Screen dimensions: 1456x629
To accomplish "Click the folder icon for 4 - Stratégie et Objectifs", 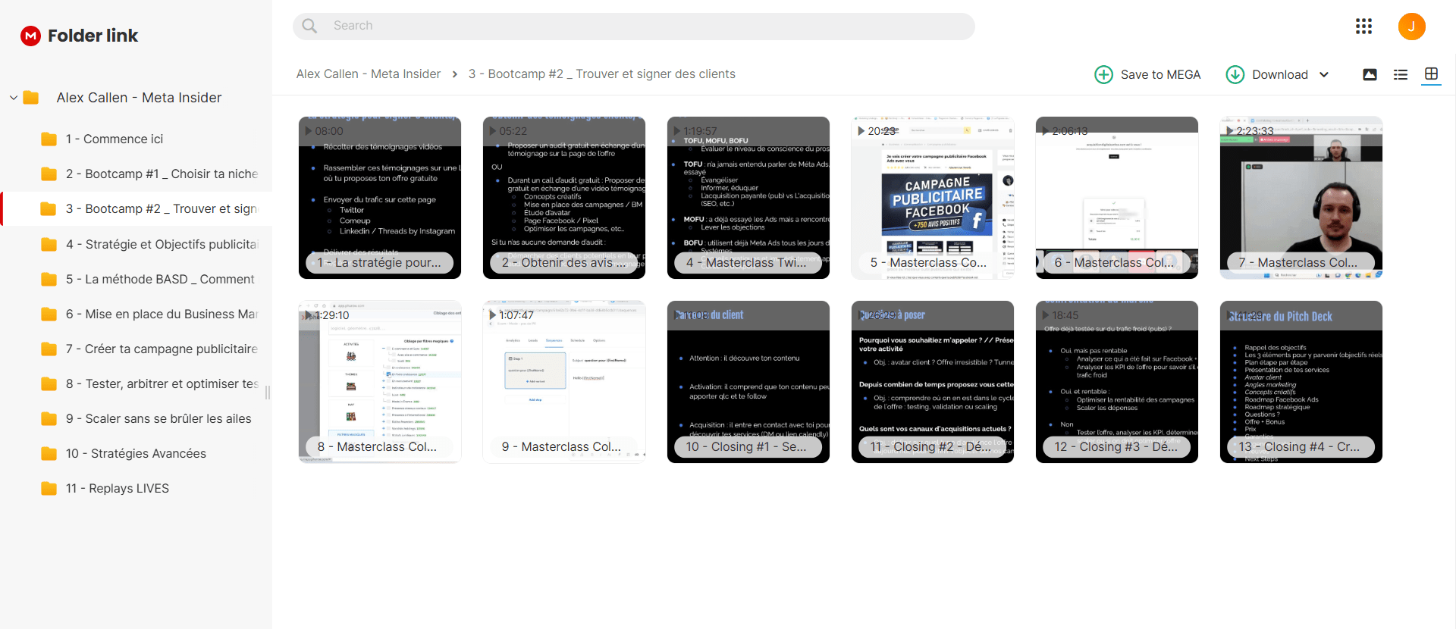I will click(x=49, y=244).
